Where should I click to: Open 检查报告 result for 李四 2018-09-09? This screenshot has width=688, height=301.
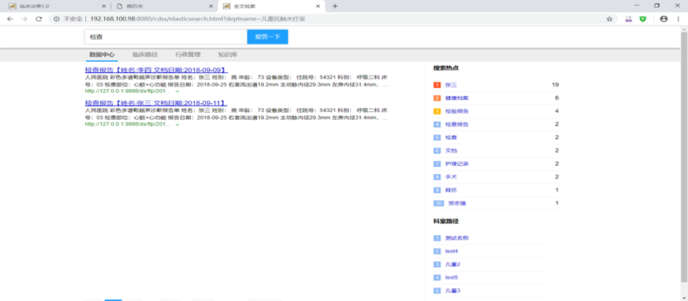(156, 70)
